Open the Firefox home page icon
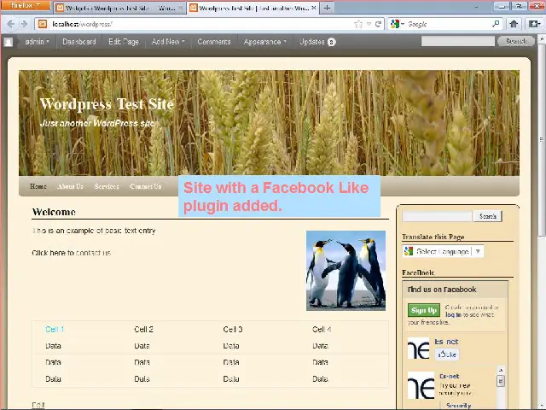This screenshot has height=410, width=546. 514,24
